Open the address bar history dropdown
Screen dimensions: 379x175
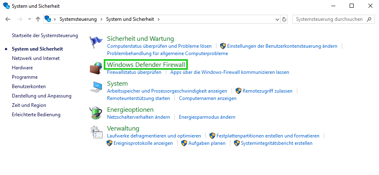coord(277,19)
